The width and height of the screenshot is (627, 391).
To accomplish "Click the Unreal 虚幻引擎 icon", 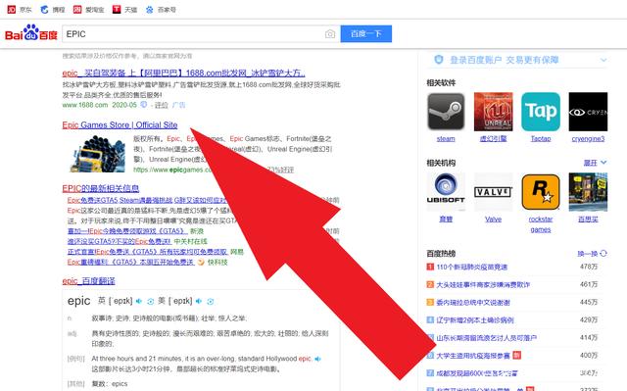I will [x=493, y=112].
